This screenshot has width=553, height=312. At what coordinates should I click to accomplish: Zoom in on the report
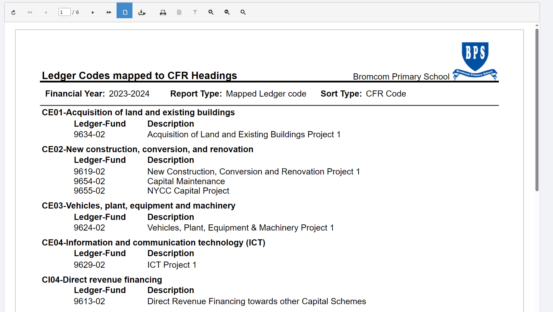(211, 12)
